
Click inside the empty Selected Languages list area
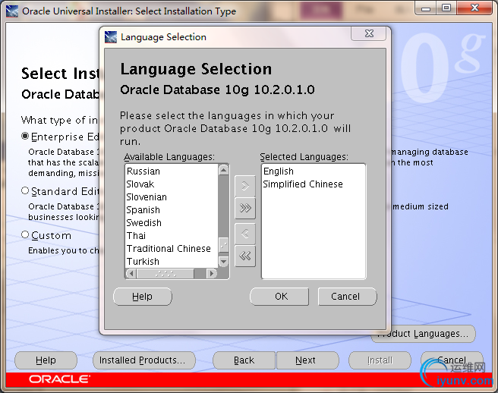click(314, 235)
